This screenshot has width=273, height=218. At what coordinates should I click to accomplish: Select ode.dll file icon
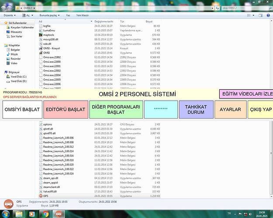point(41,44)
